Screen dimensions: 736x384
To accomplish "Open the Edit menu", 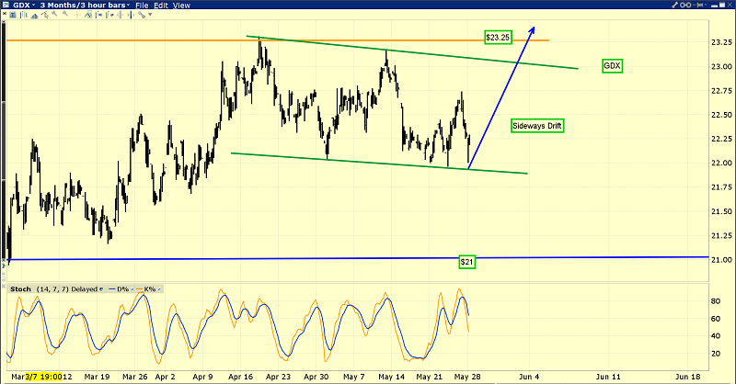I will (x=161, y=6).
